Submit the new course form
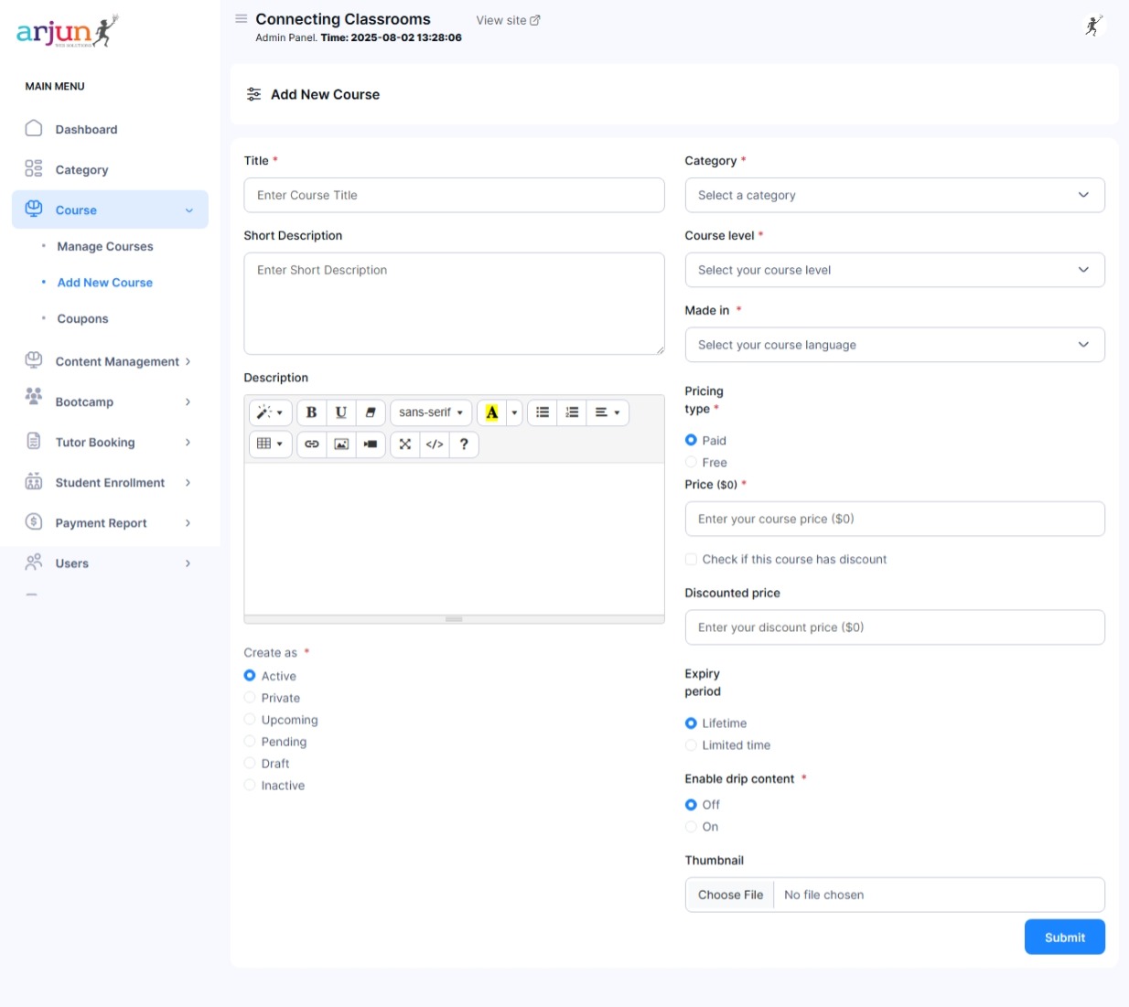The image size is (1129, 1007). pos(1064,937)
